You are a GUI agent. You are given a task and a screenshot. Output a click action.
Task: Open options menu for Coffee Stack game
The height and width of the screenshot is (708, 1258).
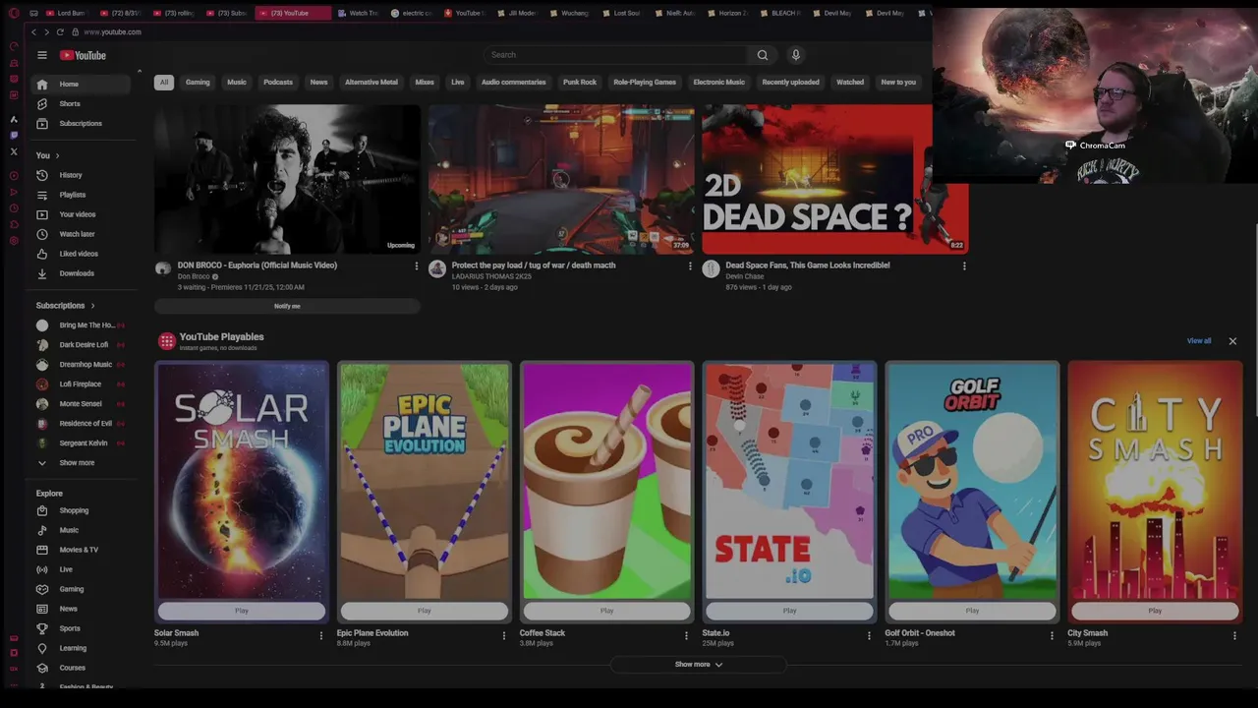(686, 635)
